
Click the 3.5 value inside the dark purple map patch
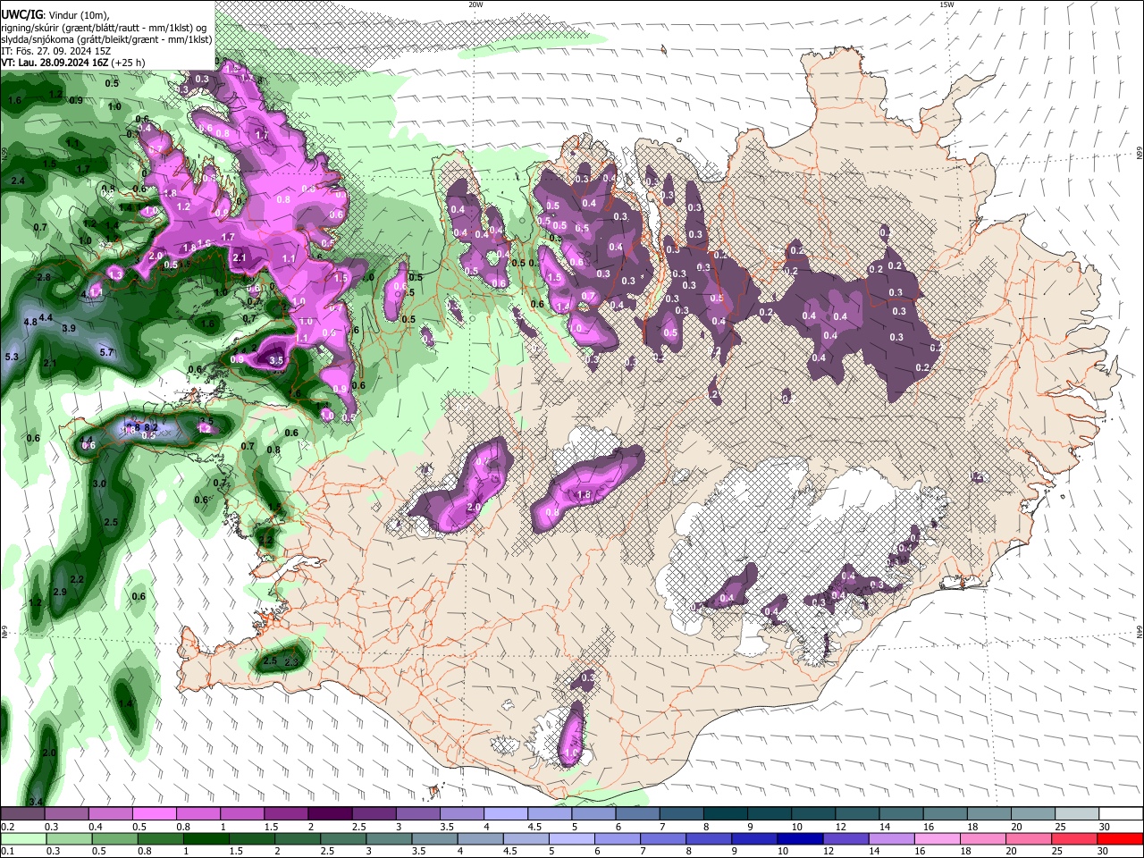(x=276, y=361)
